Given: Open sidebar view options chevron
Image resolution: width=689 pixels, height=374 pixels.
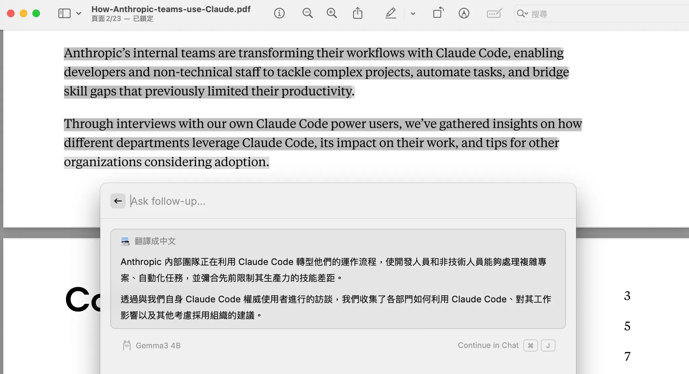Looking at the screenshot, I should point(79,13).
